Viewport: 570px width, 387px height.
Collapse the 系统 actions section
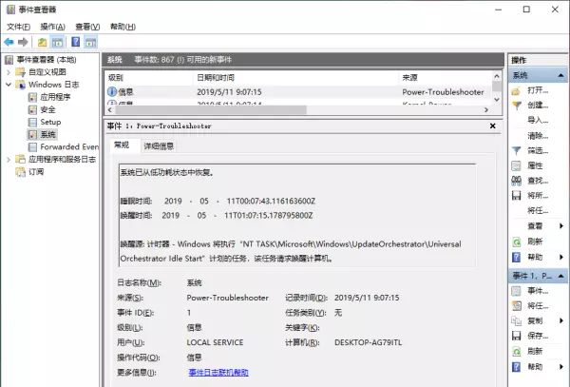(x=560, y=75)
